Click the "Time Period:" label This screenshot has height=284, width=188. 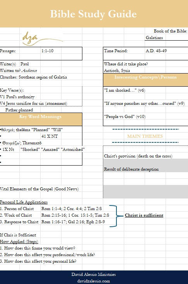[x=116, y=51]
